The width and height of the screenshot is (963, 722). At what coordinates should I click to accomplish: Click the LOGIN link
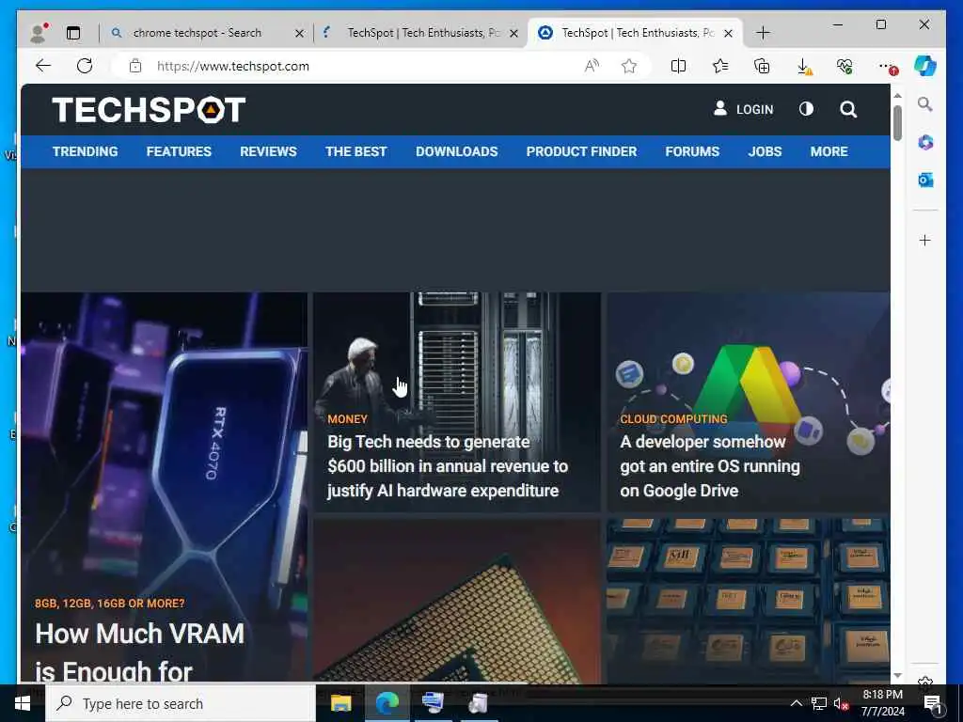(743, 109)
